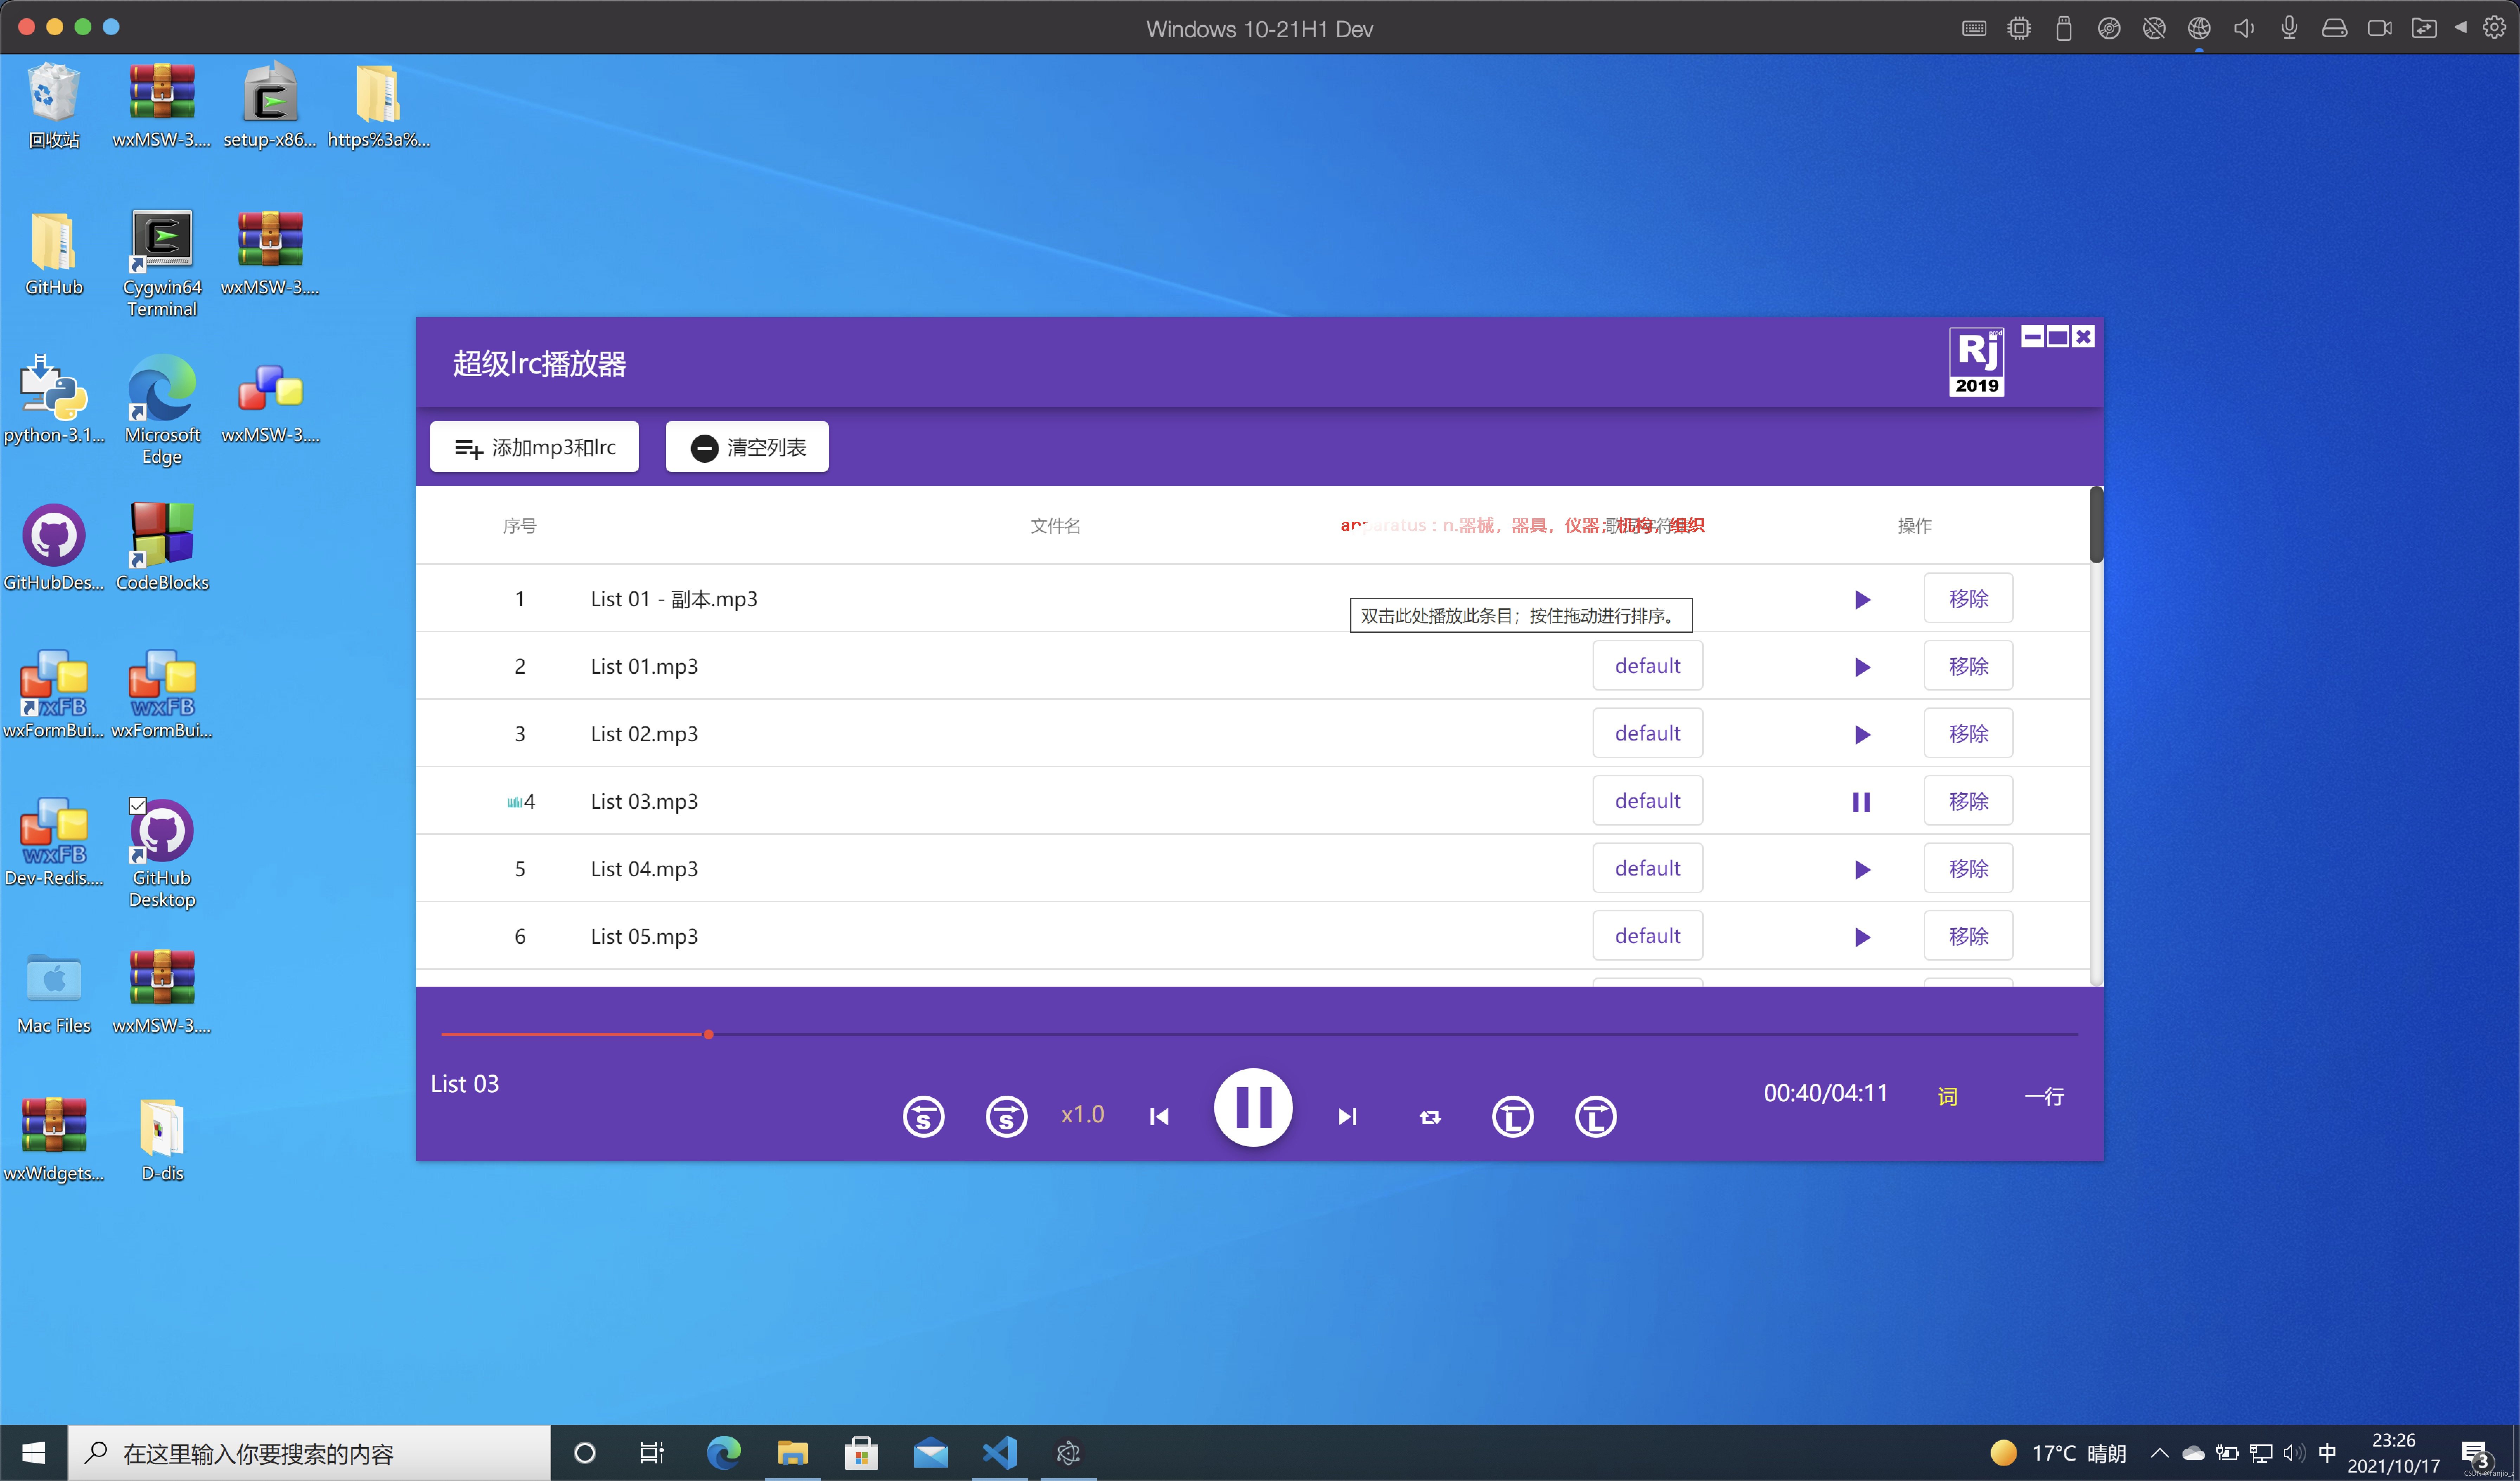
Task: Click the increase speed (S right arrow) icon
Action: pyautogui.click(x=1006, y=1116)
